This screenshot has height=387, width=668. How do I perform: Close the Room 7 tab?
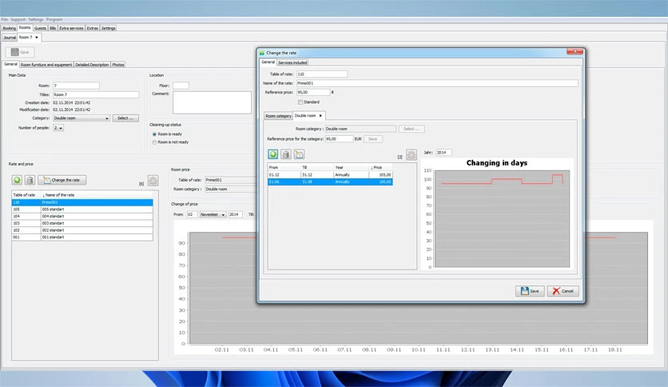click(x=37, y=38)
